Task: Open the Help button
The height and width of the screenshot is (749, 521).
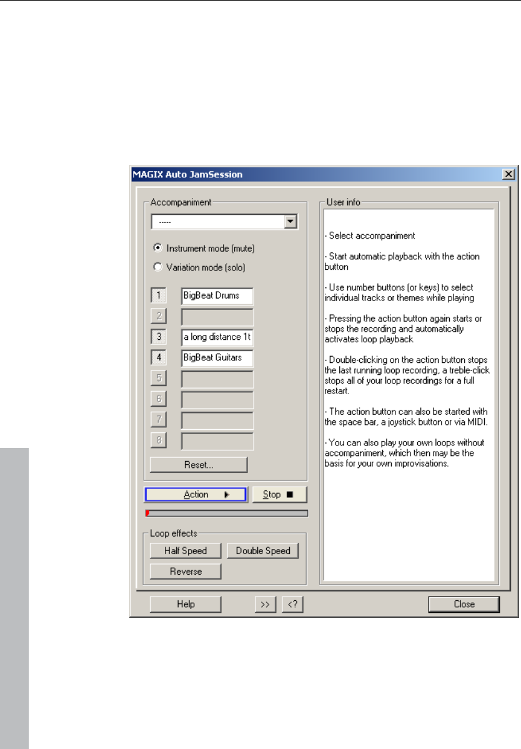Action: (186, 604)
